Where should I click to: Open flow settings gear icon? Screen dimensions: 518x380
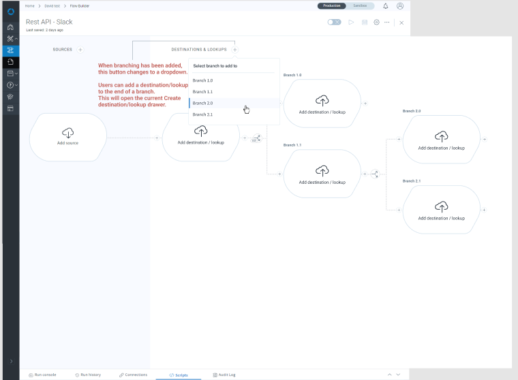coord(376,22)
